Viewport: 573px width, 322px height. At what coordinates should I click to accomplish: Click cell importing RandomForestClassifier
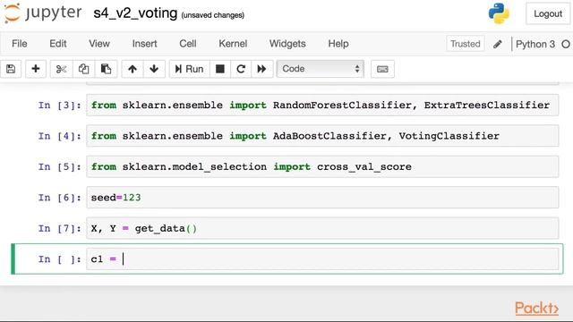[322, 106]
